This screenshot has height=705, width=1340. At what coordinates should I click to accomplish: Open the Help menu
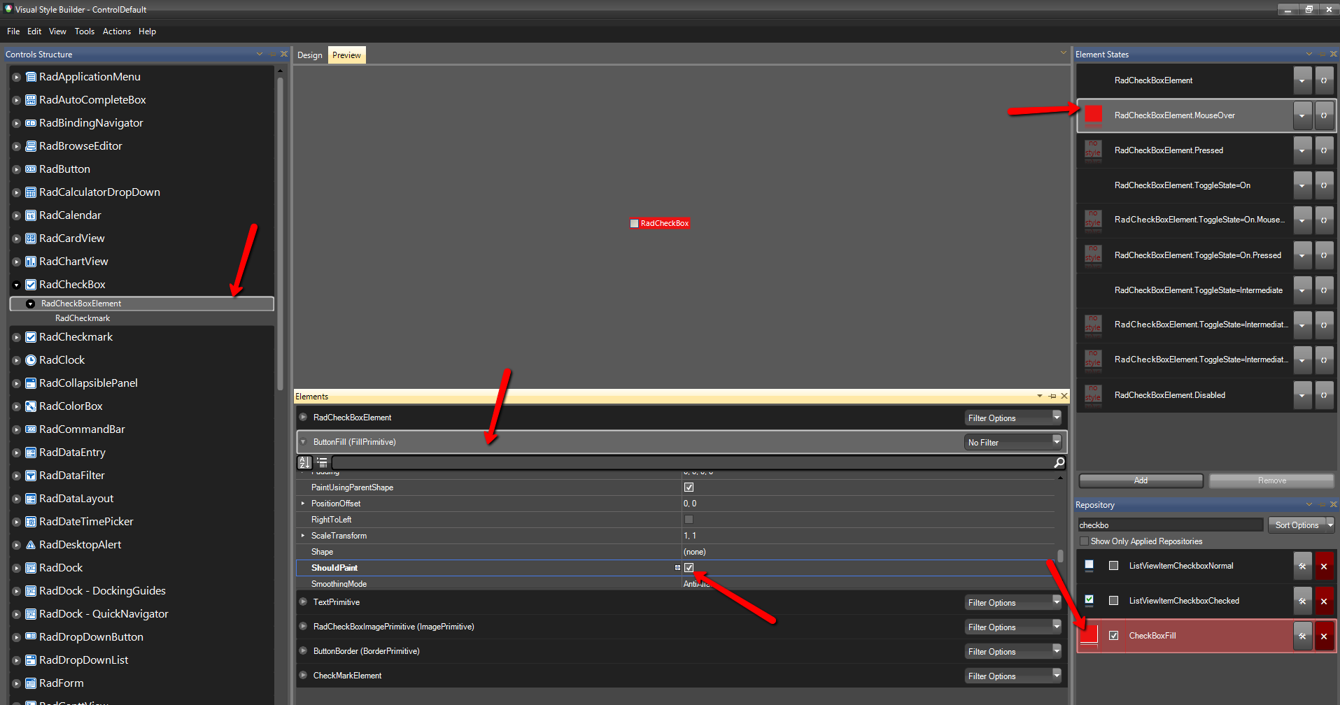click(x=147, y=31)
